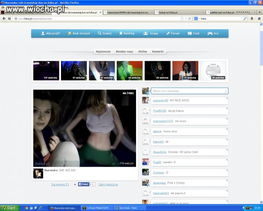Open halamadrid12 user profile link
263x211 pixels.
click(161, 193)
